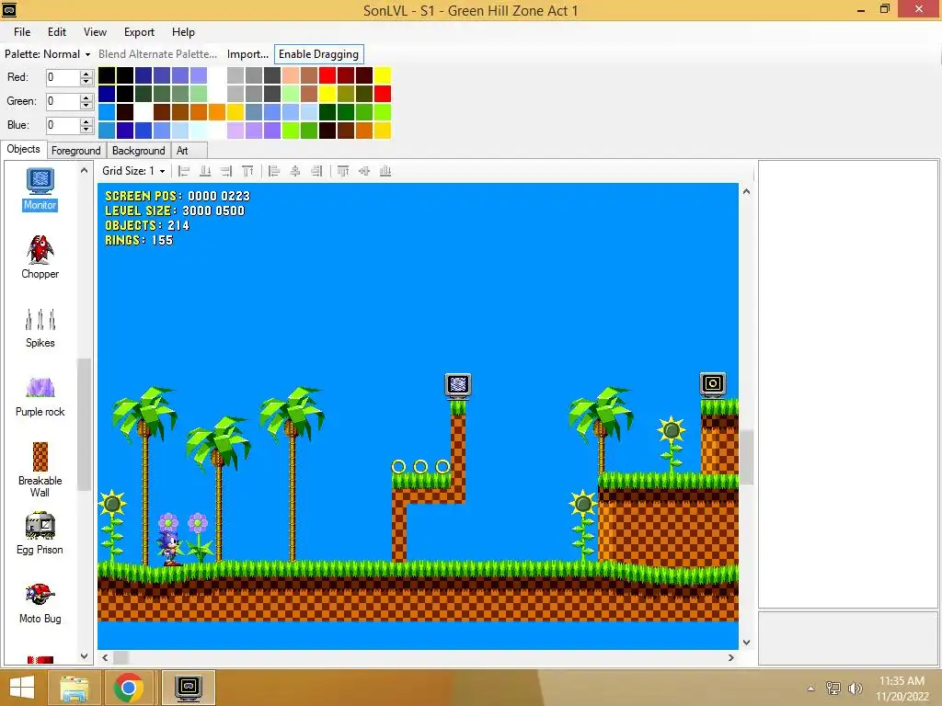
Task: Decrease the Green value with down arrow
Action: (x=86, y=105)
